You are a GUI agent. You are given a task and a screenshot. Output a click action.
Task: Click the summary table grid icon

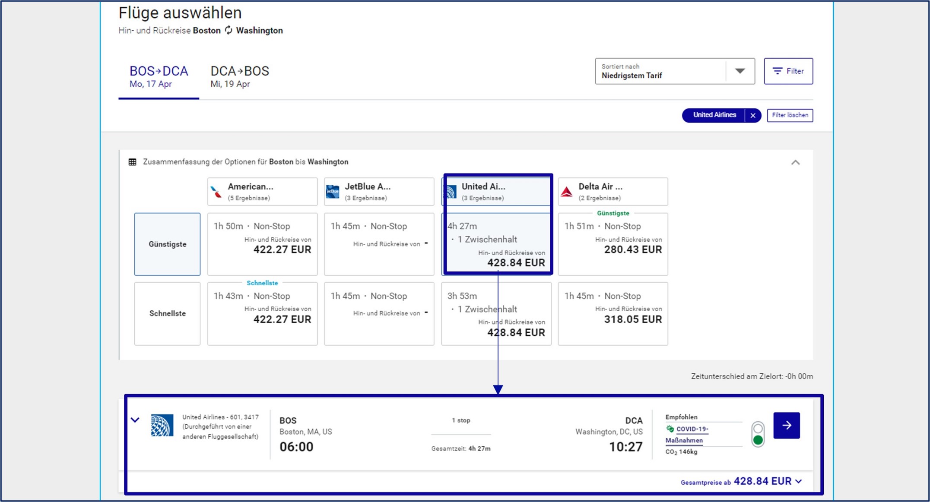133,162
